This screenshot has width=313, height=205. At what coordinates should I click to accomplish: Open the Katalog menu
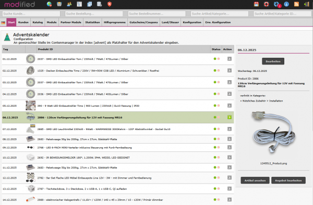38,22
